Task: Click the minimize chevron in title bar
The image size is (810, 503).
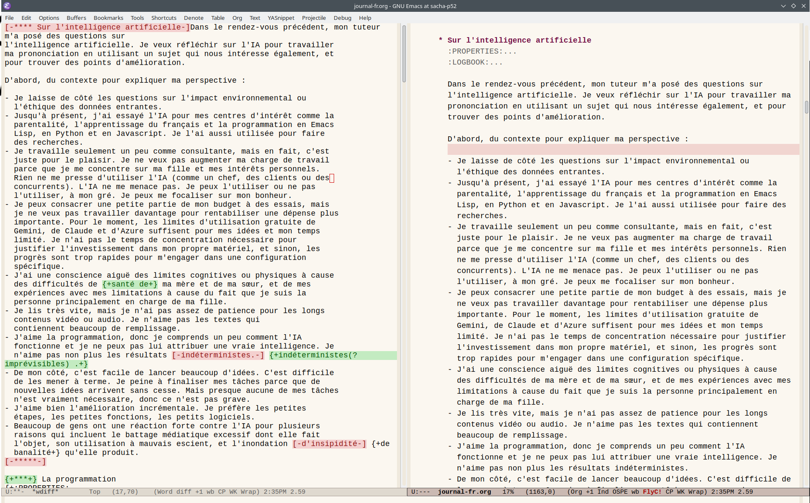Action: (x=783, y=6)
